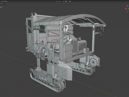Screen dimensions: 129x97
Task: Open the Object menu in viewport header
Action: point(6,1)
